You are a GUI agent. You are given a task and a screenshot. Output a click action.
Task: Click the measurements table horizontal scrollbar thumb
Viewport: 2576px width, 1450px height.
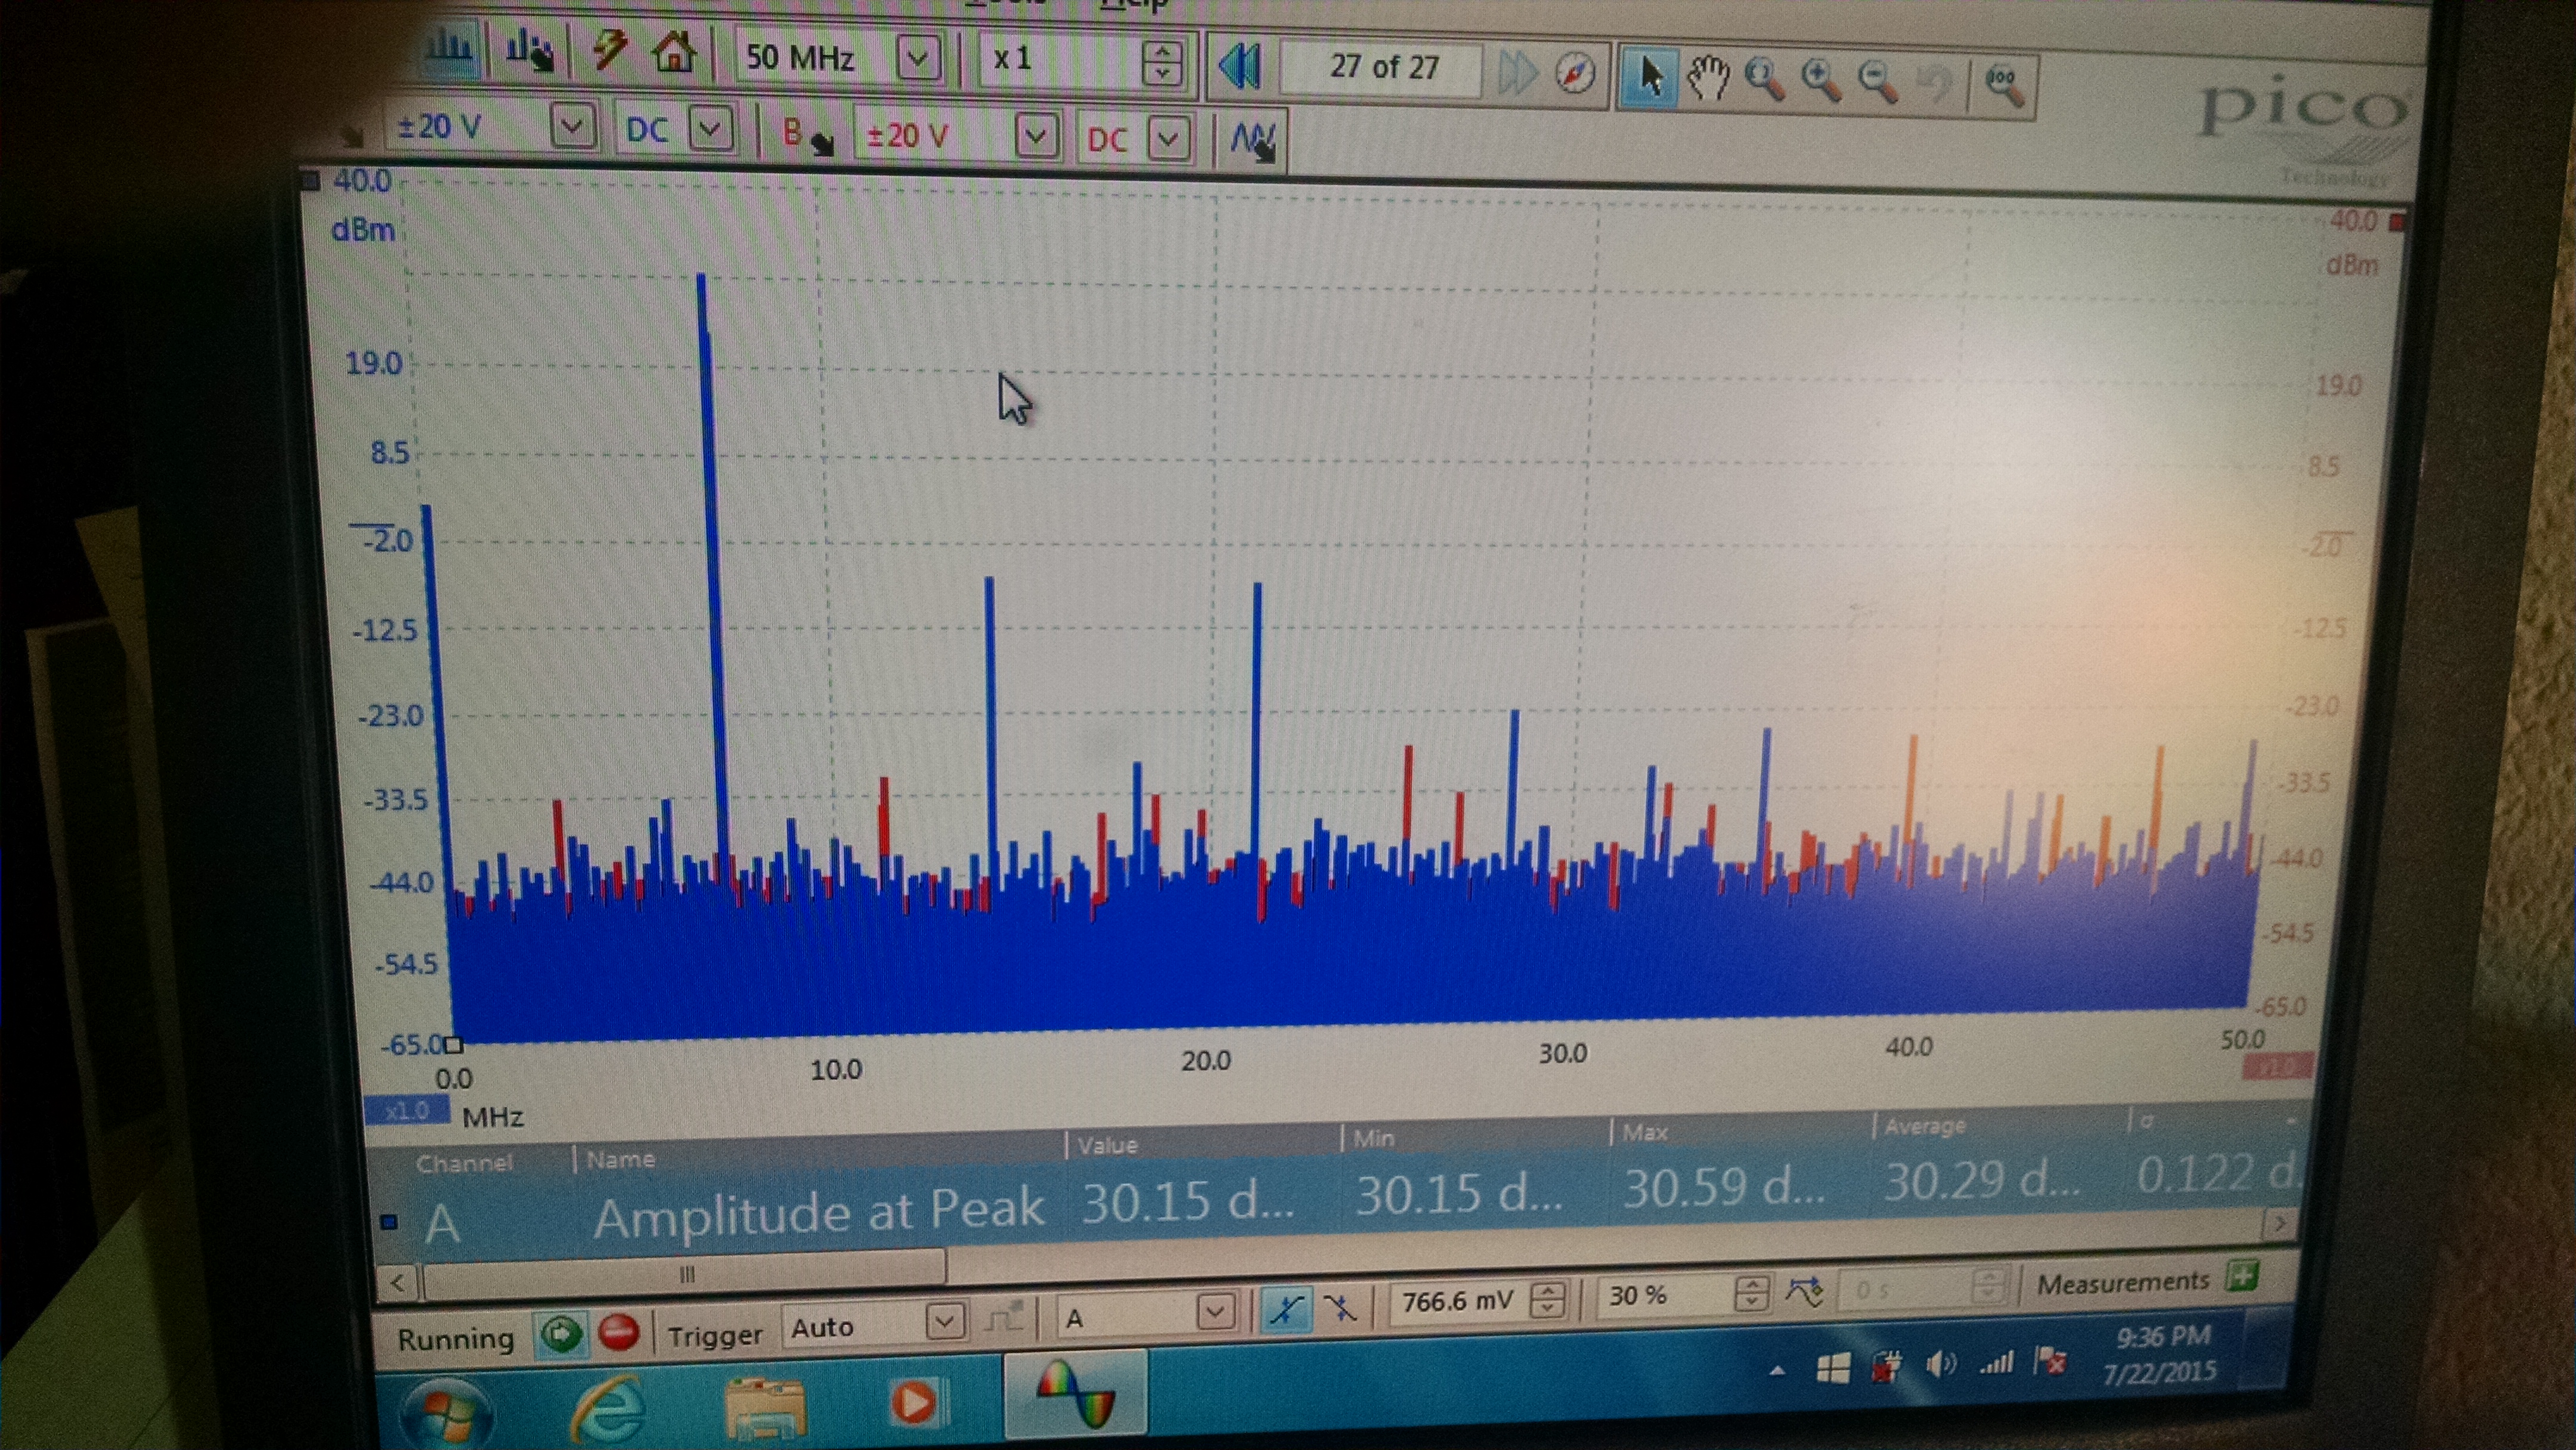click(x=686, y=1275)
